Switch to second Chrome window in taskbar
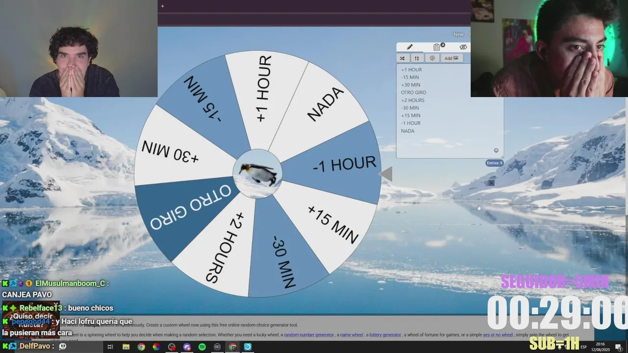This screenshot has height=353, width=628. pos(233,347)
